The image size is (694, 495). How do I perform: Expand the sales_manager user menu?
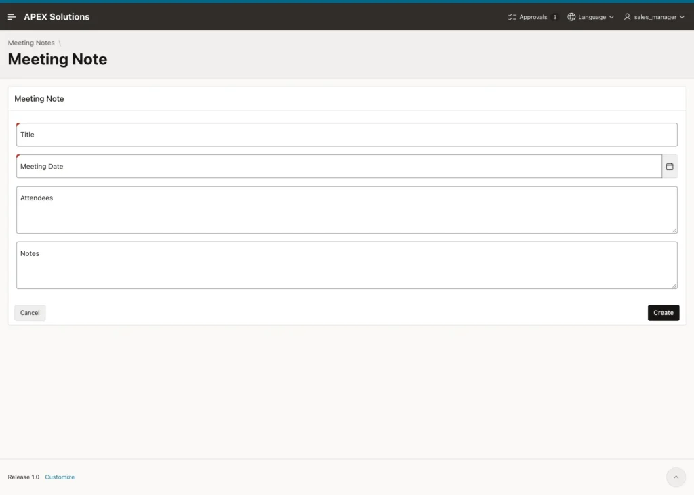tap(654, 17)
